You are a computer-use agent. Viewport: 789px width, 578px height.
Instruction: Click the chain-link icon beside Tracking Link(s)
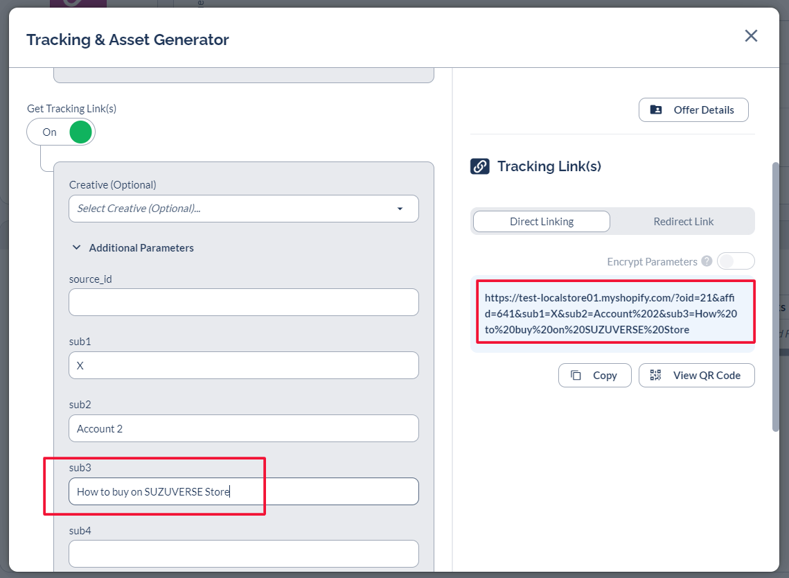[479, 166]
